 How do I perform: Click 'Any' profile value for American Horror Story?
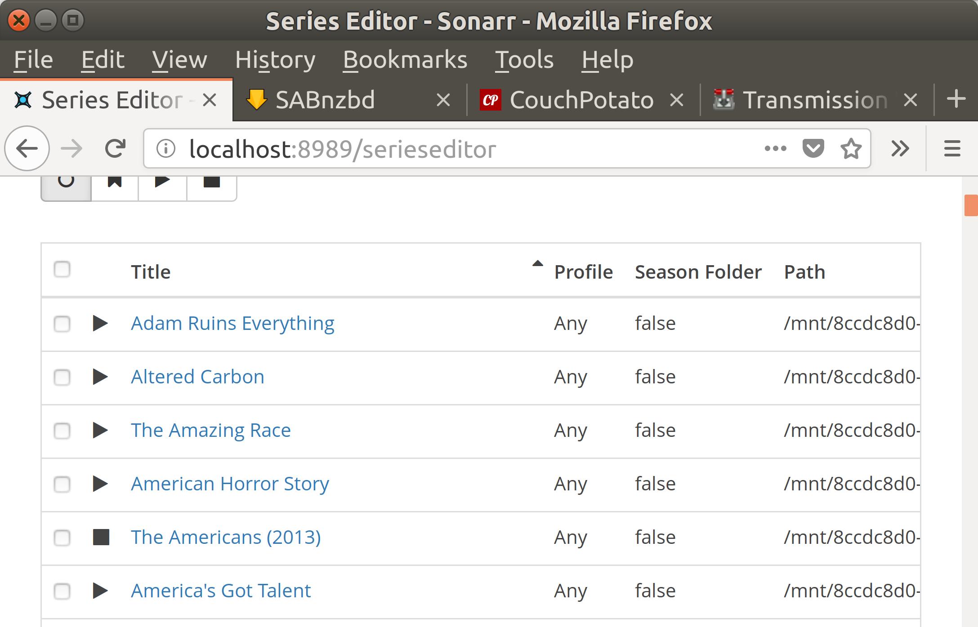571,485
